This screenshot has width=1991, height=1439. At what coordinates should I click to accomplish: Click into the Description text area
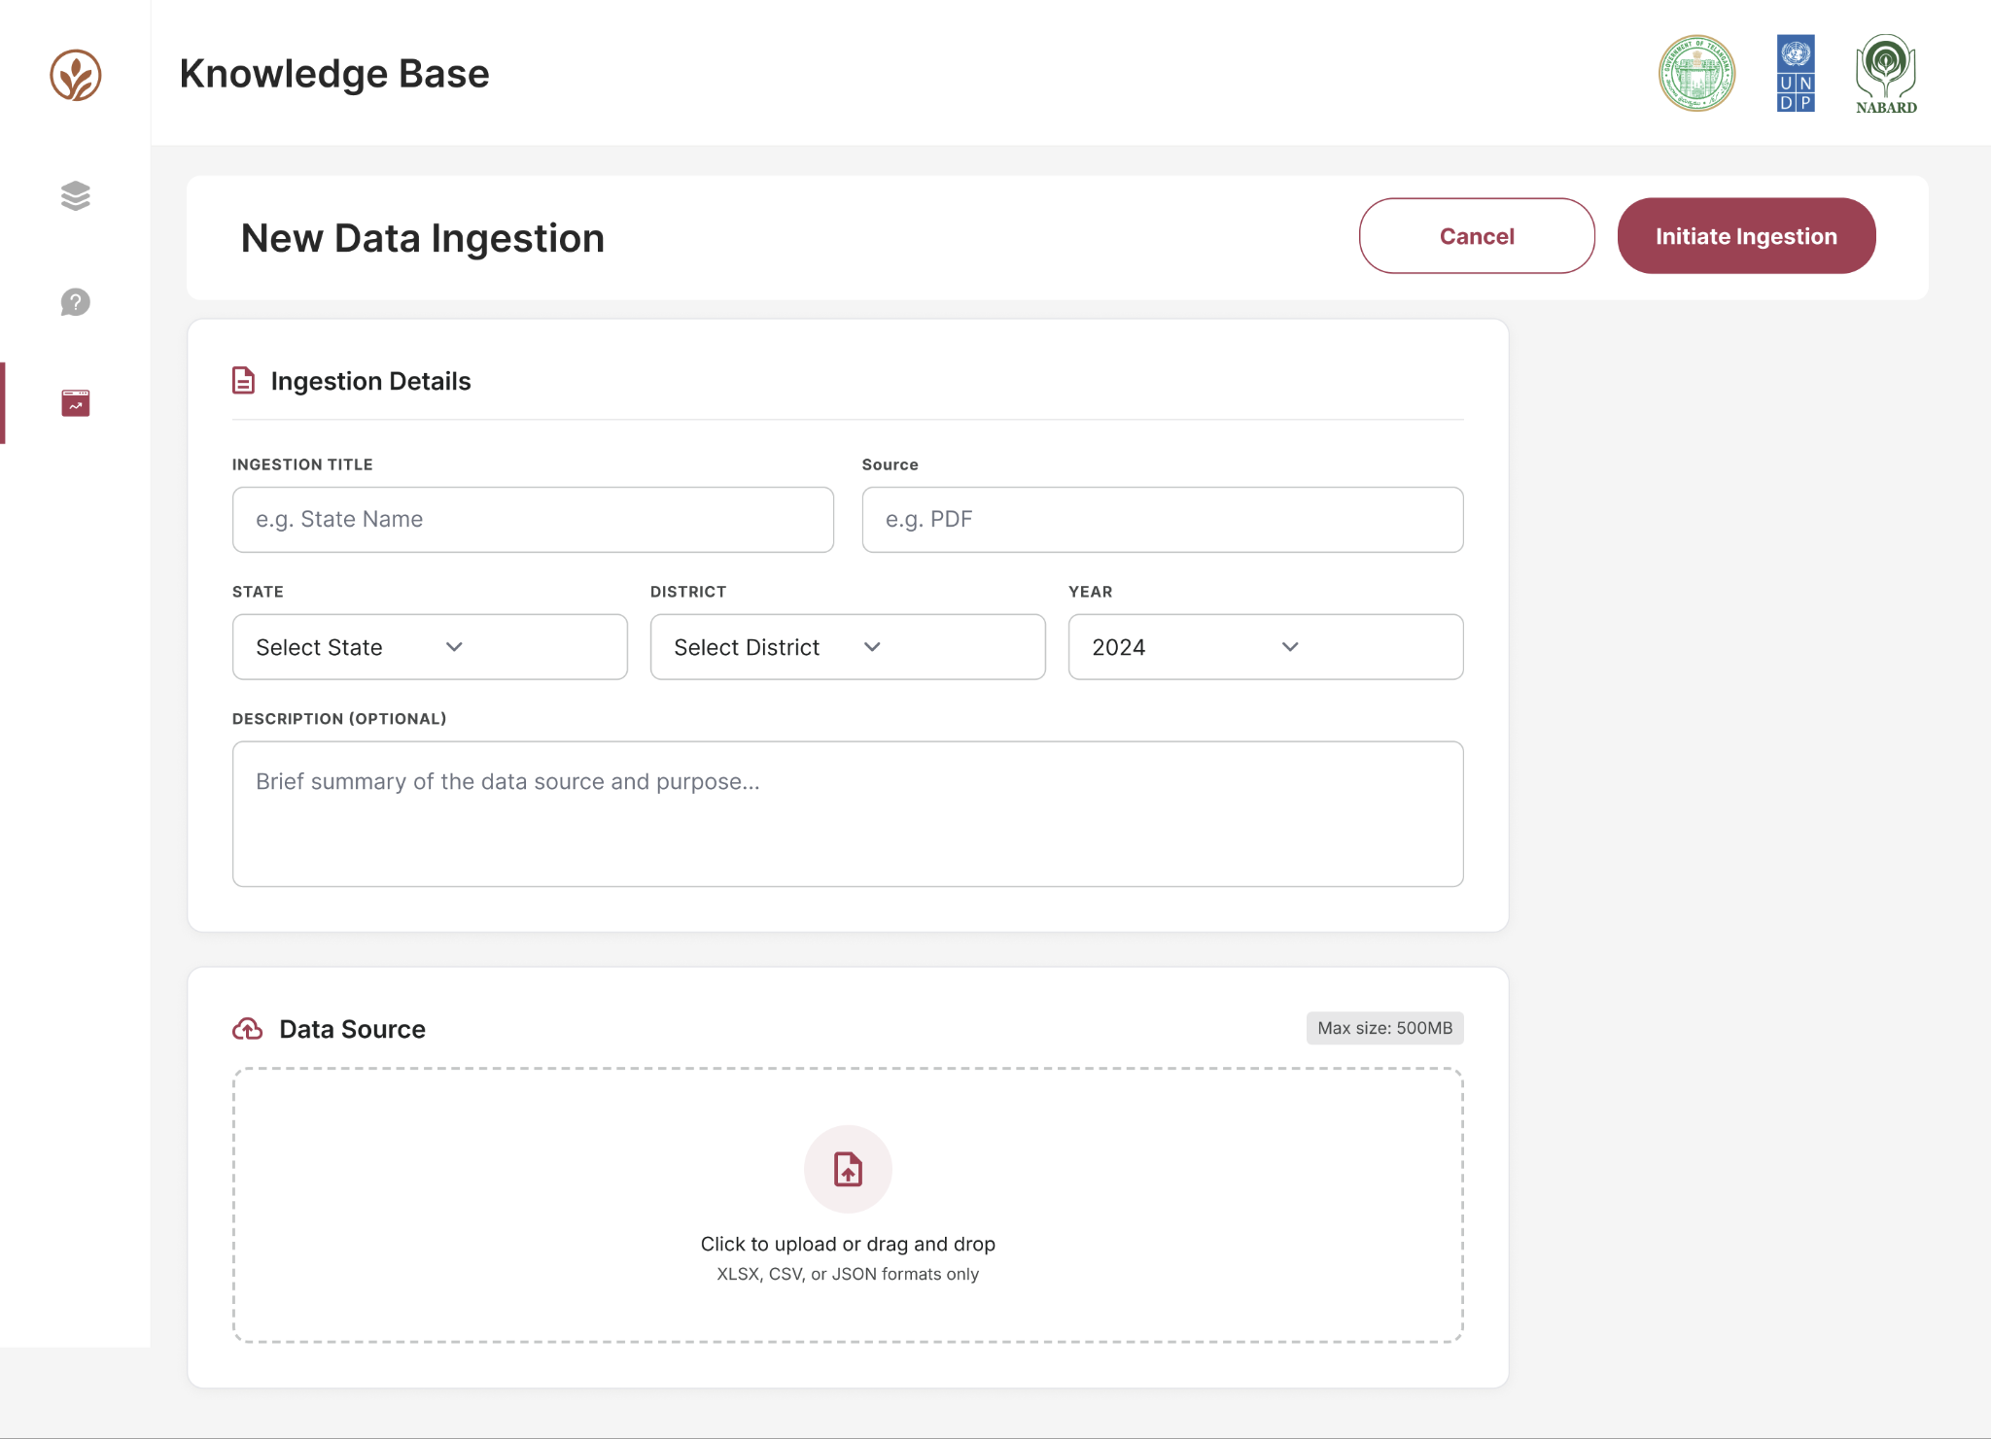point(848,814)
